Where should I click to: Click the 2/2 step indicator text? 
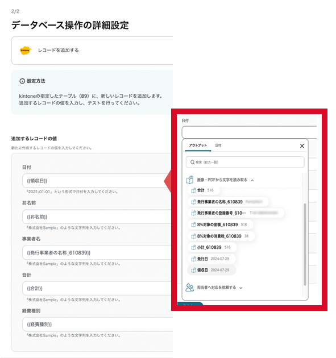[15, 11]
